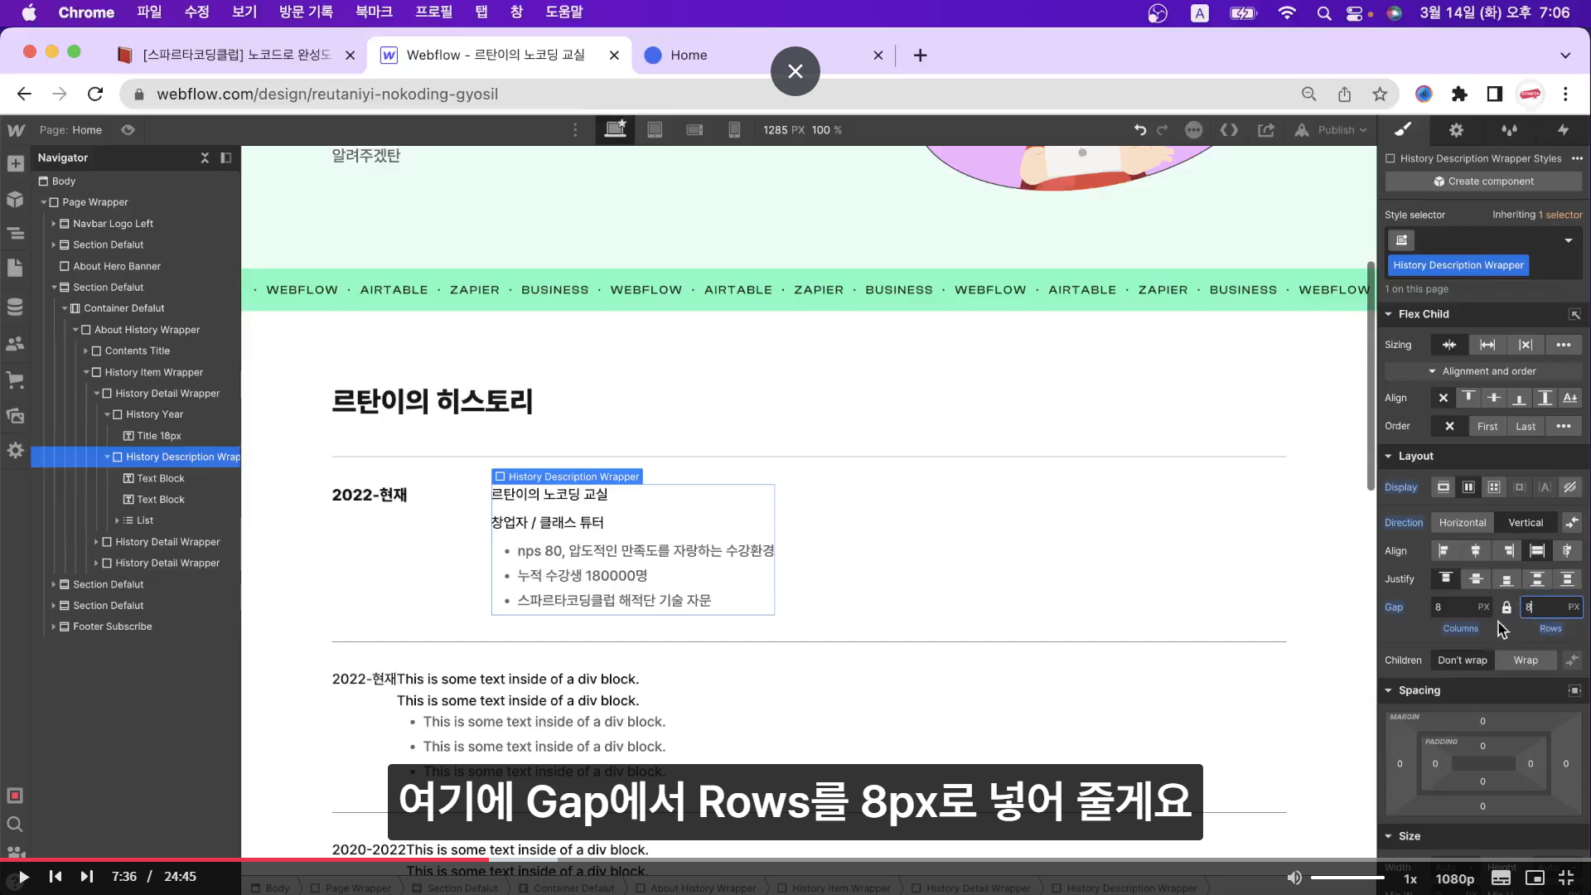Open site Settings gear in left sidebar
The height and width of the screenshot is (895, 1591).
pos(15,450)
